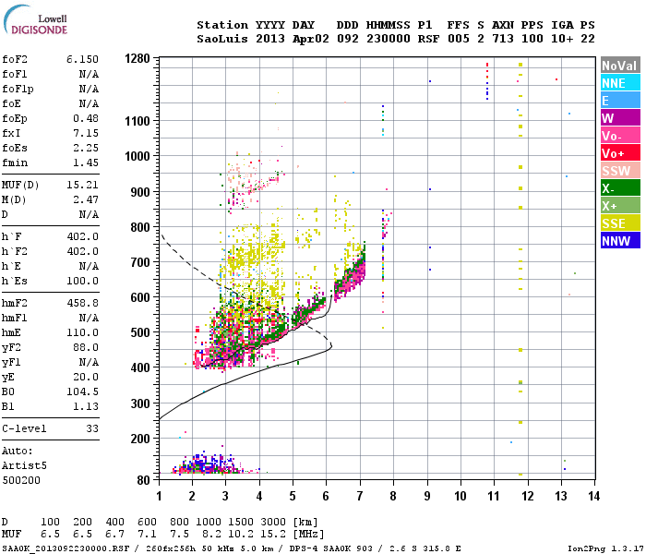Click the foEp value 0.48
Viewport: 646px width, 554px height.
[x=86, y=118]
